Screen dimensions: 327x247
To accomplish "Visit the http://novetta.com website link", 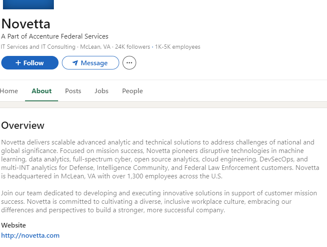I will point(30,235).
